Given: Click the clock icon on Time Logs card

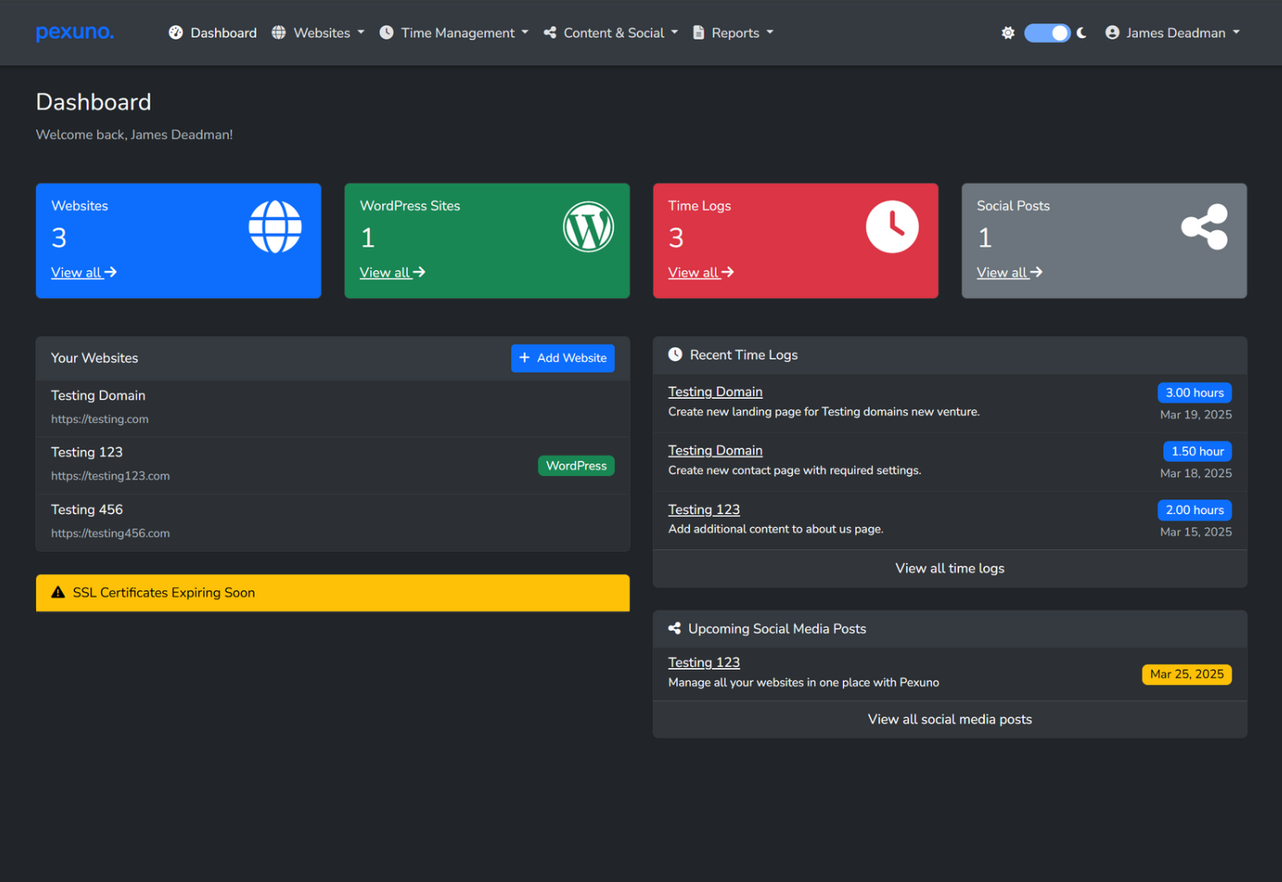Looking at the screenshot, I should click(892, 227).
